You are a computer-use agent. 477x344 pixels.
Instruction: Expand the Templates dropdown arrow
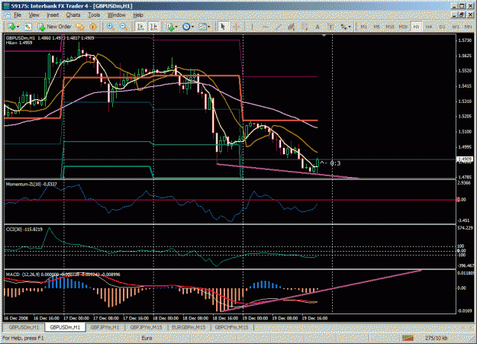click(x=209, y=27)
